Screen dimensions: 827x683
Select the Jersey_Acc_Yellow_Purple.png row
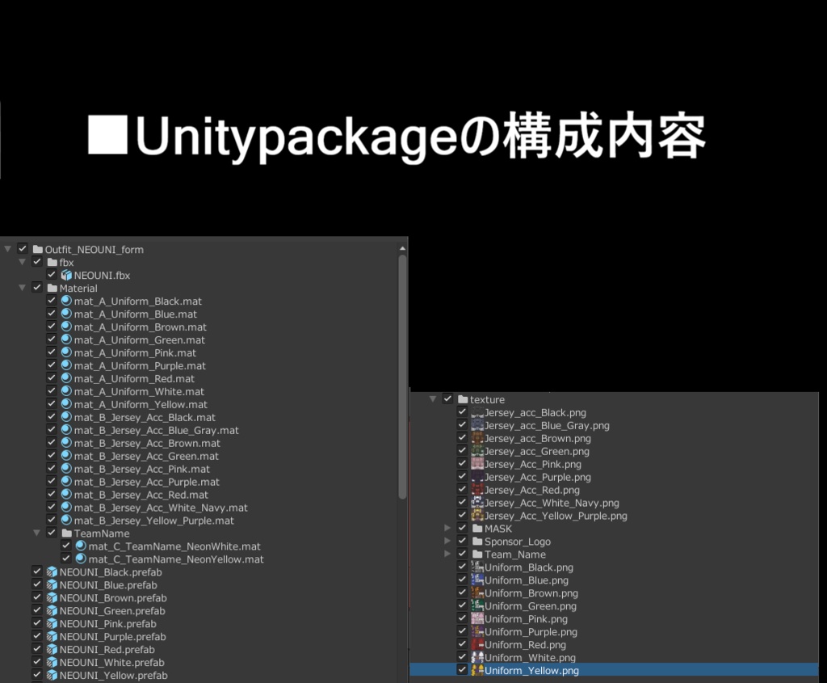615,516
